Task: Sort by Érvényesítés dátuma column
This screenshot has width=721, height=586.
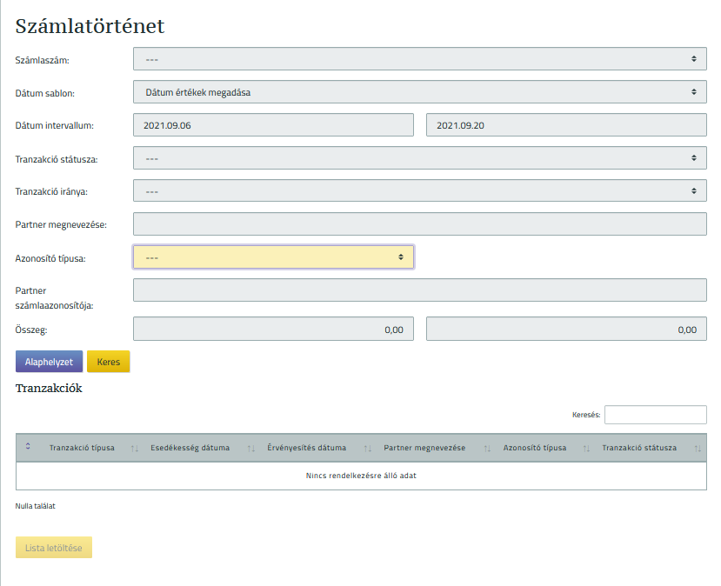Action: 306,448
